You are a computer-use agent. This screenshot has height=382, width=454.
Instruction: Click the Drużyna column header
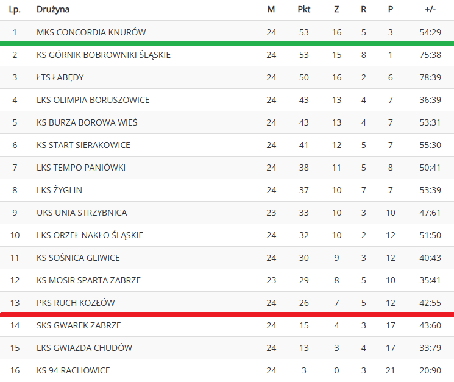(x=53, y=10)
